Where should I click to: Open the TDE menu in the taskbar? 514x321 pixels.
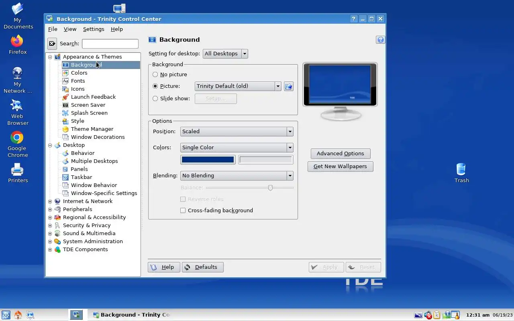click(x=6, y=315)
